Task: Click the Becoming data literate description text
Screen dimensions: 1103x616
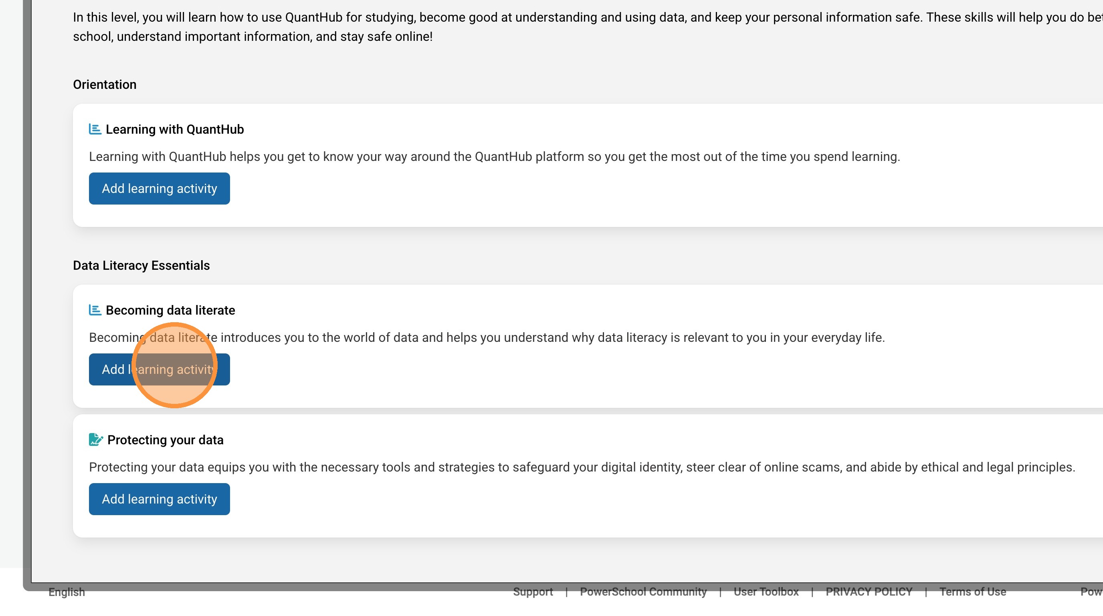Action: (x=487, y=338)
